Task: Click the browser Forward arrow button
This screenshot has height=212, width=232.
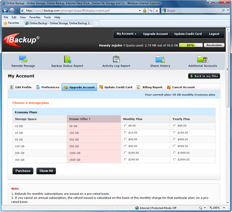Action: tap(12, 10)
